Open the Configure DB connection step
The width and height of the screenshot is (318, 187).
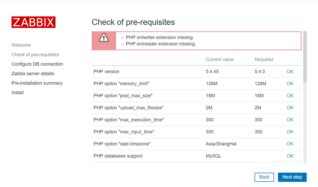pyautogui.click(x=37, y=64)
